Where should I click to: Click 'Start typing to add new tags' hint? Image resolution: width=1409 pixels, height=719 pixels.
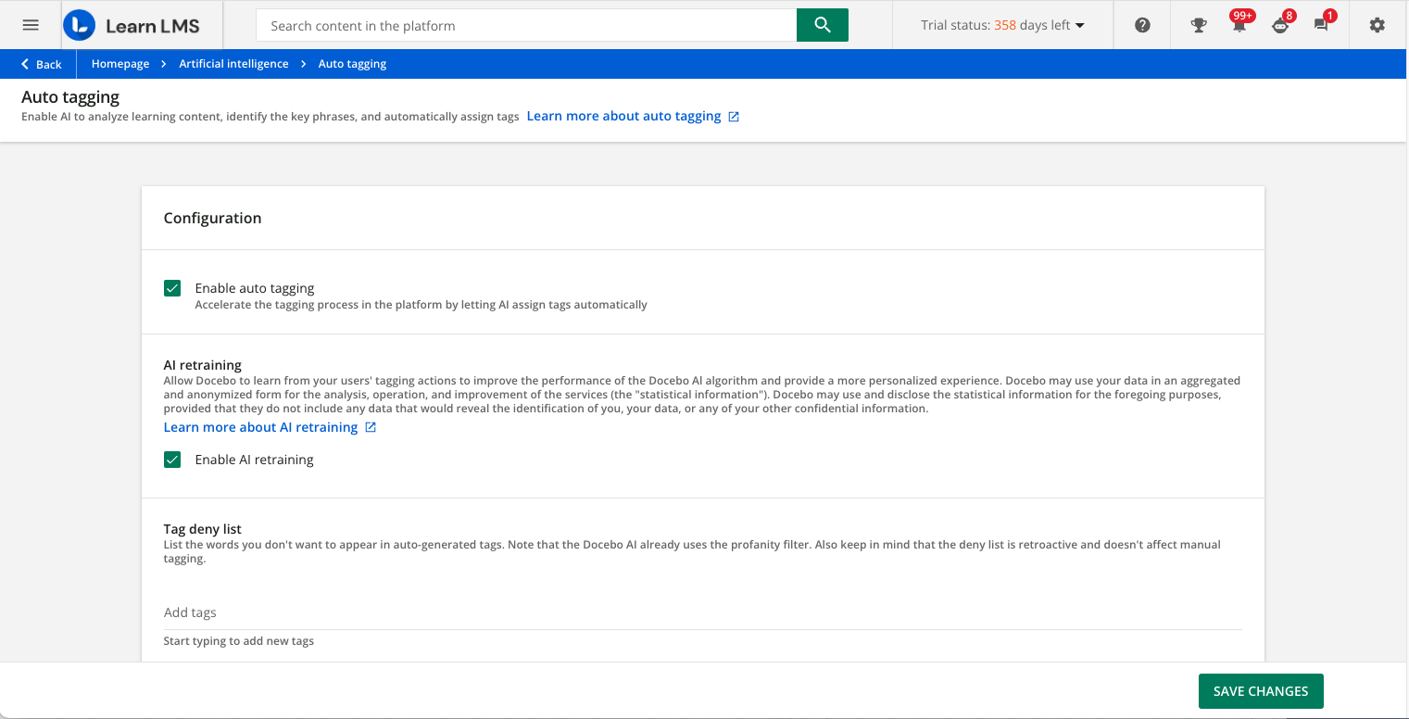tap(238, 641)
